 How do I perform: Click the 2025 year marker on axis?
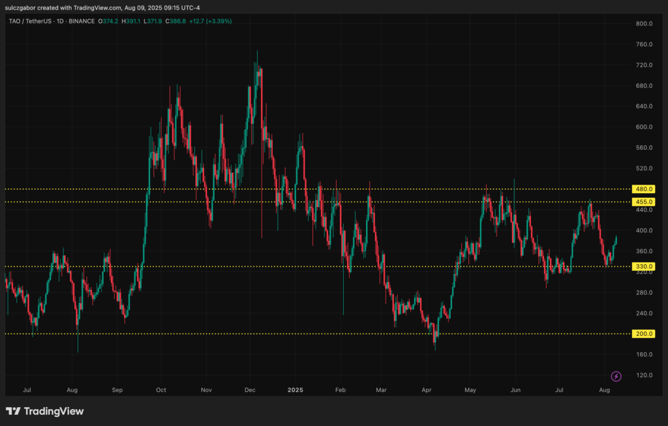click(296, 389)
